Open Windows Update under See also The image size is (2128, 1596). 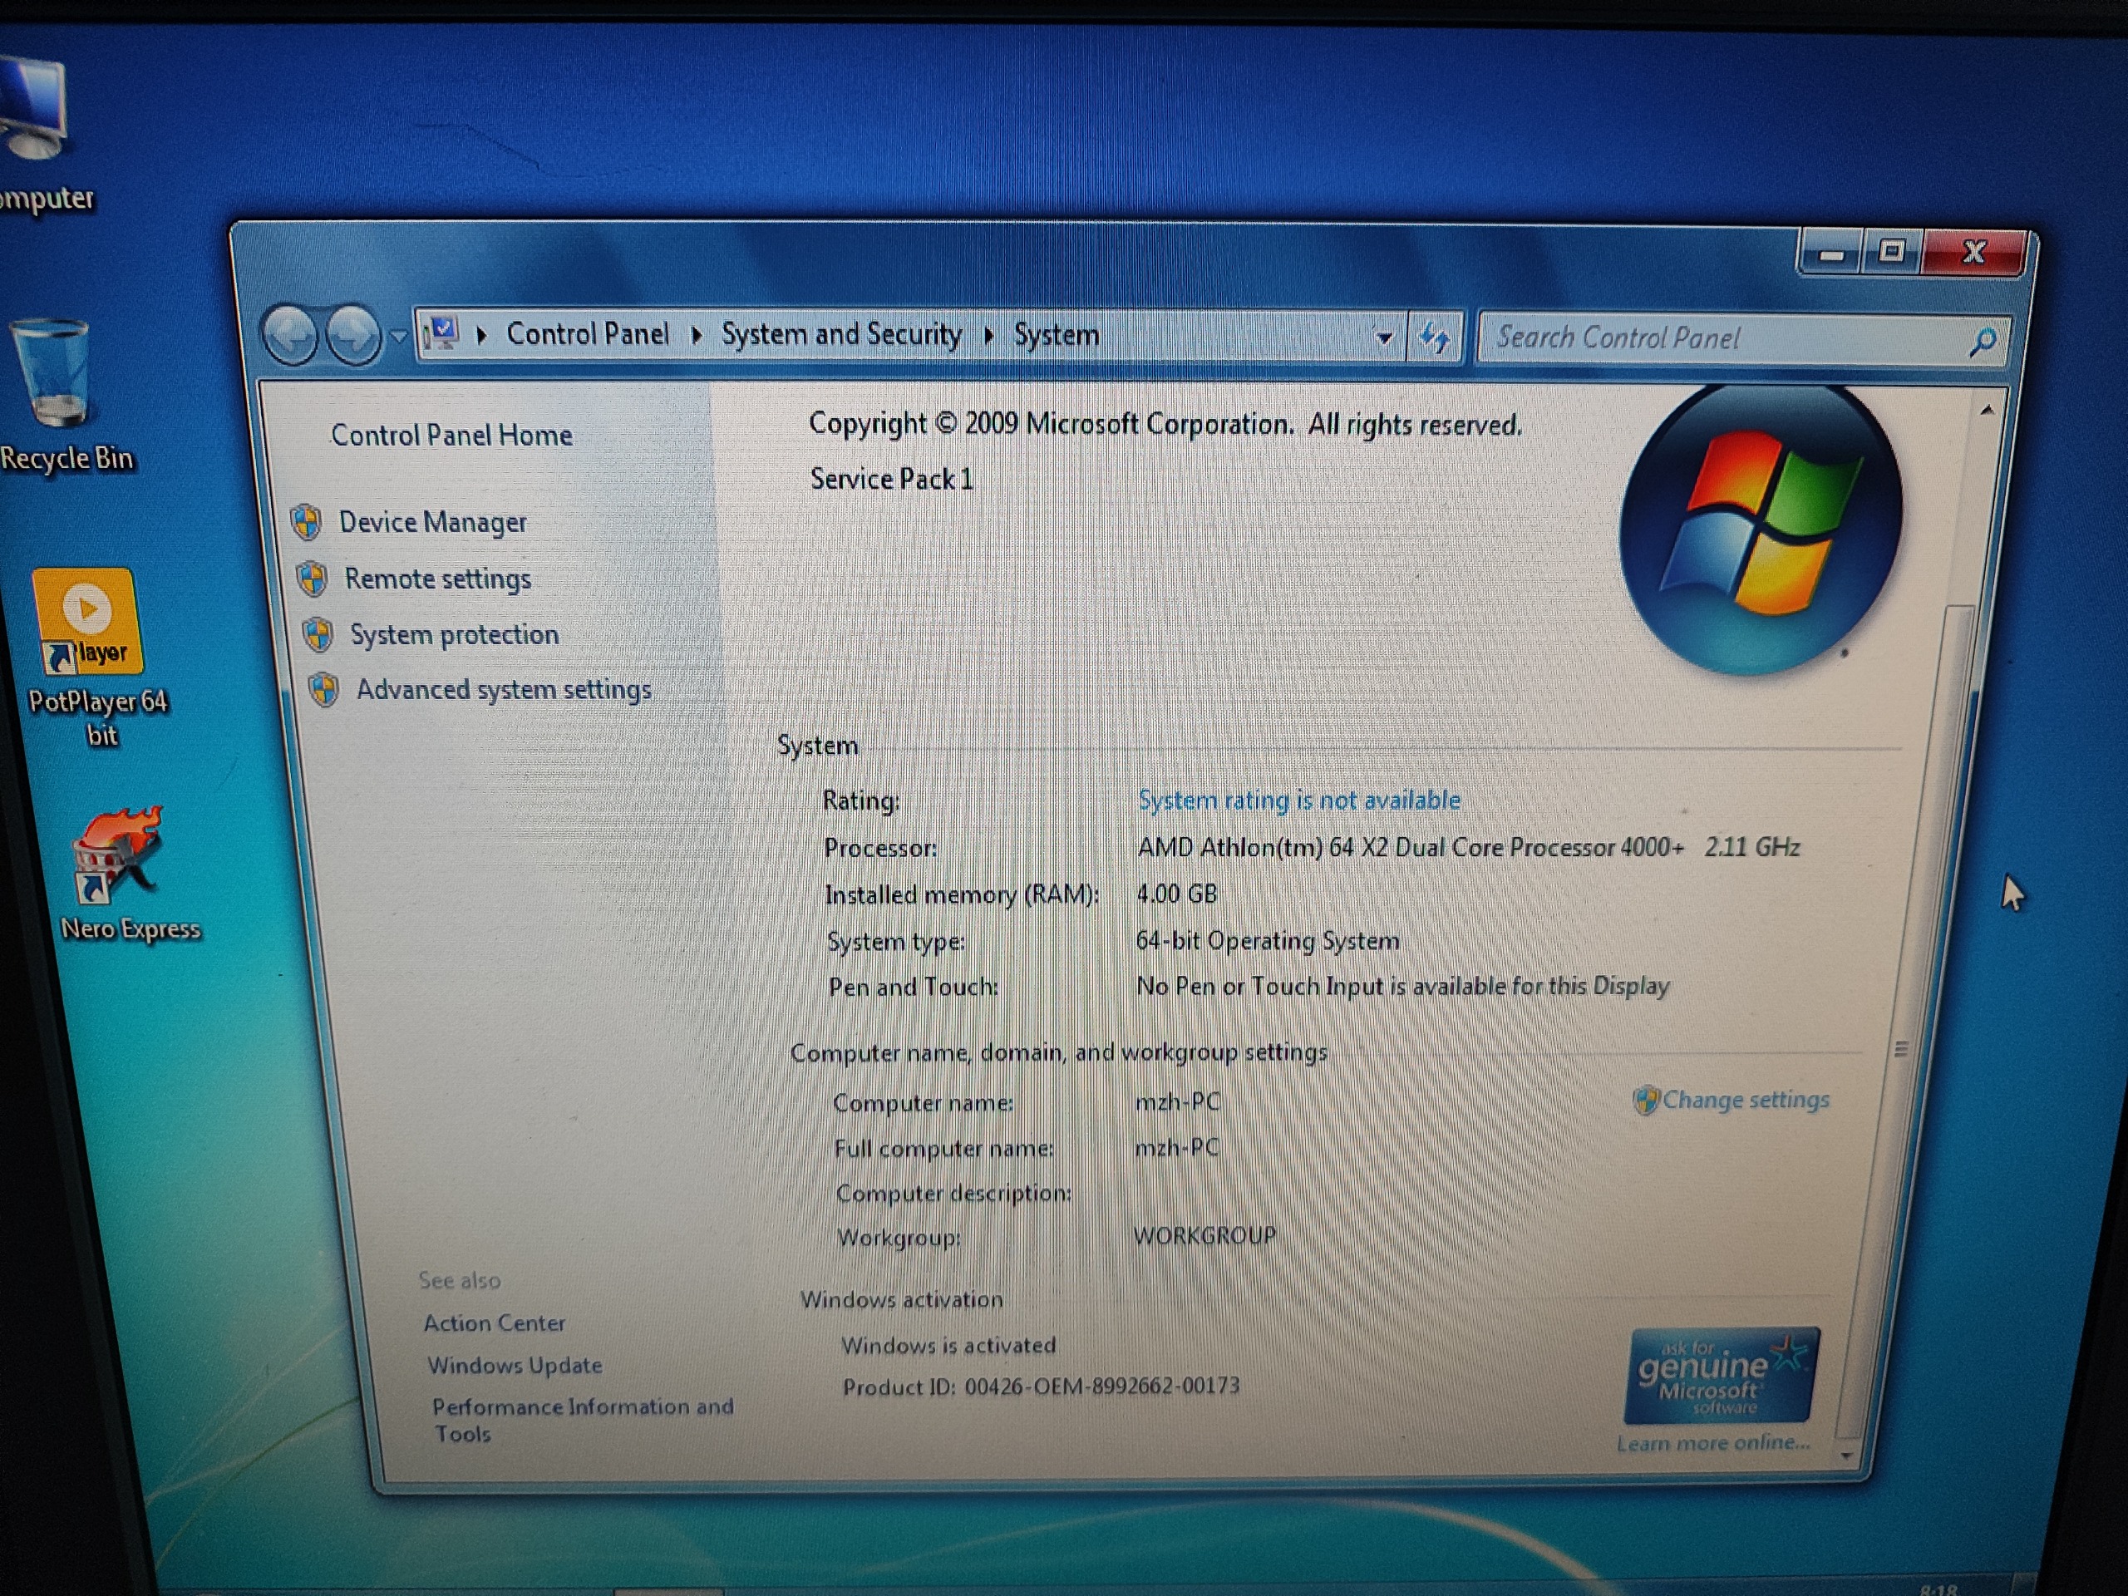click(515, 1365)
